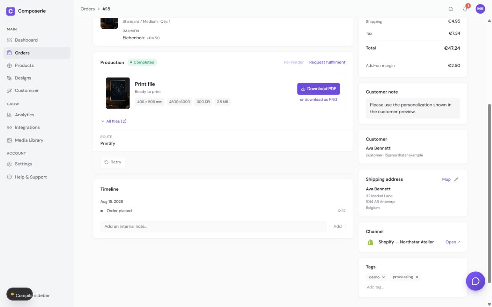
Task: Click the internal note input field
Action: click(x=214, y=226)
